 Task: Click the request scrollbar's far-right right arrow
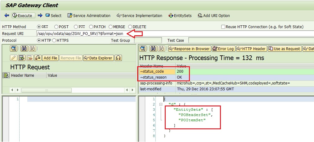[x=132, y=90]
